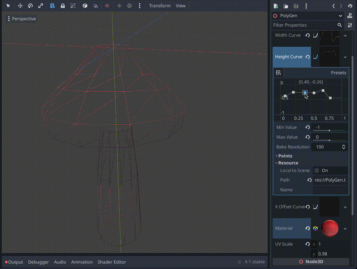Screen dimensions: 357x269
Task: Click the Filter Properties search field
Action: click(x=308, y=25)
